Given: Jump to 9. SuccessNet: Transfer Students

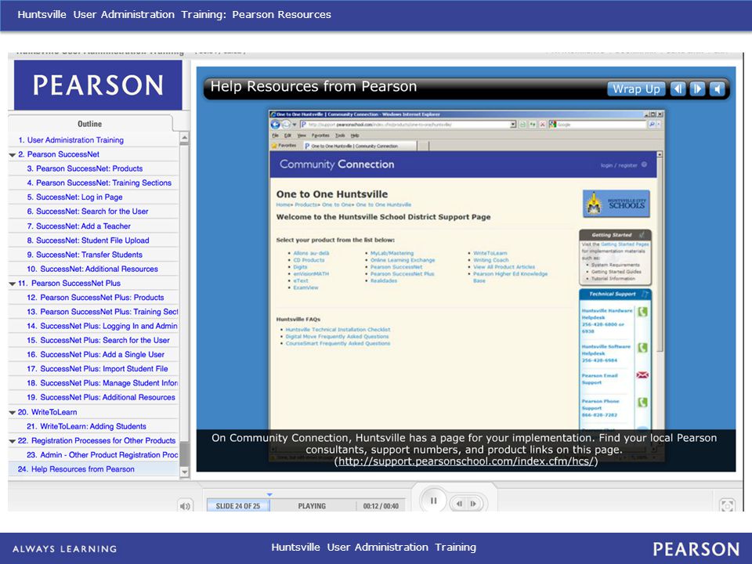Looking at the screenshot, I should coord(85,255).
